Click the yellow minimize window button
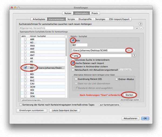Viewport: 162px width, 137px height. click(x=15, y=8)
